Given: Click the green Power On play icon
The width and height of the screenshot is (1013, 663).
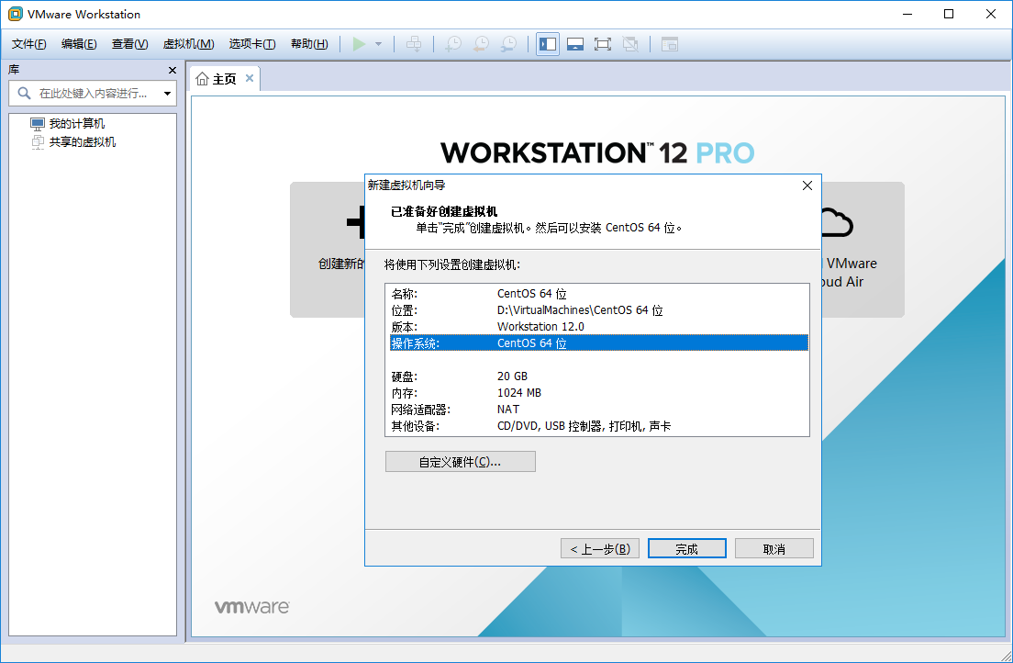Looking at the screenshot, I should click(359, 44).
